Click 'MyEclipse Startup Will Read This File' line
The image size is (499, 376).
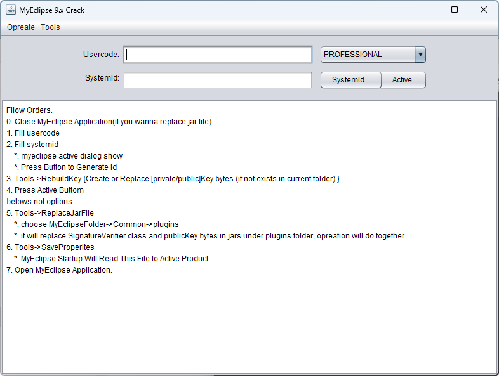112,259
